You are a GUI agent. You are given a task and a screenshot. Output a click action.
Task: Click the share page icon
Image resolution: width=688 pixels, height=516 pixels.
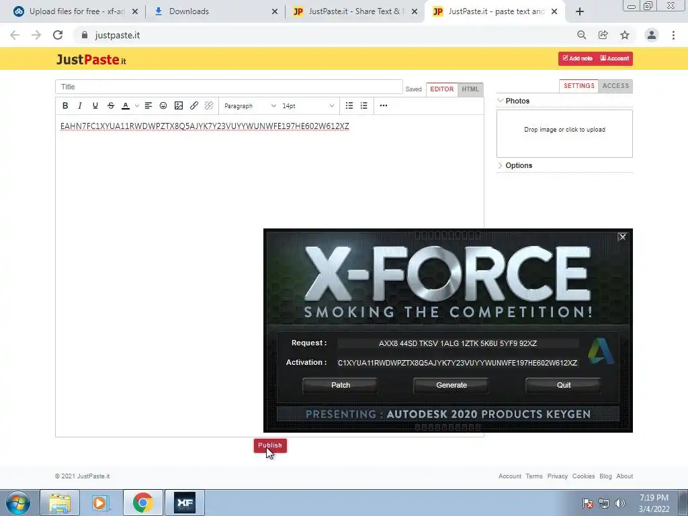603,35
